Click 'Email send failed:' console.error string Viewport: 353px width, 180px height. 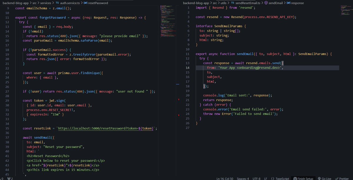pos(248,109)
